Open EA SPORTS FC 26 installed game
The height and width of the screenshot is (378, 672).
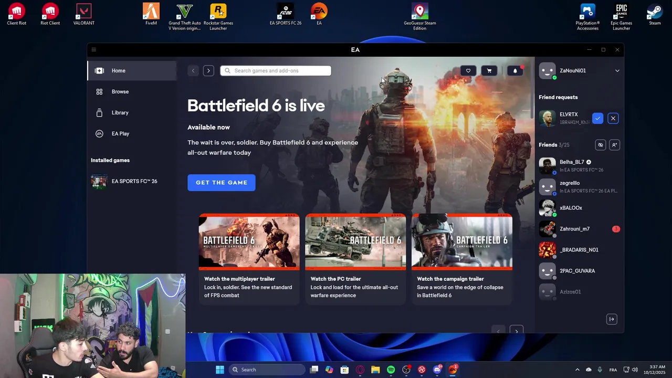(132, 181)
